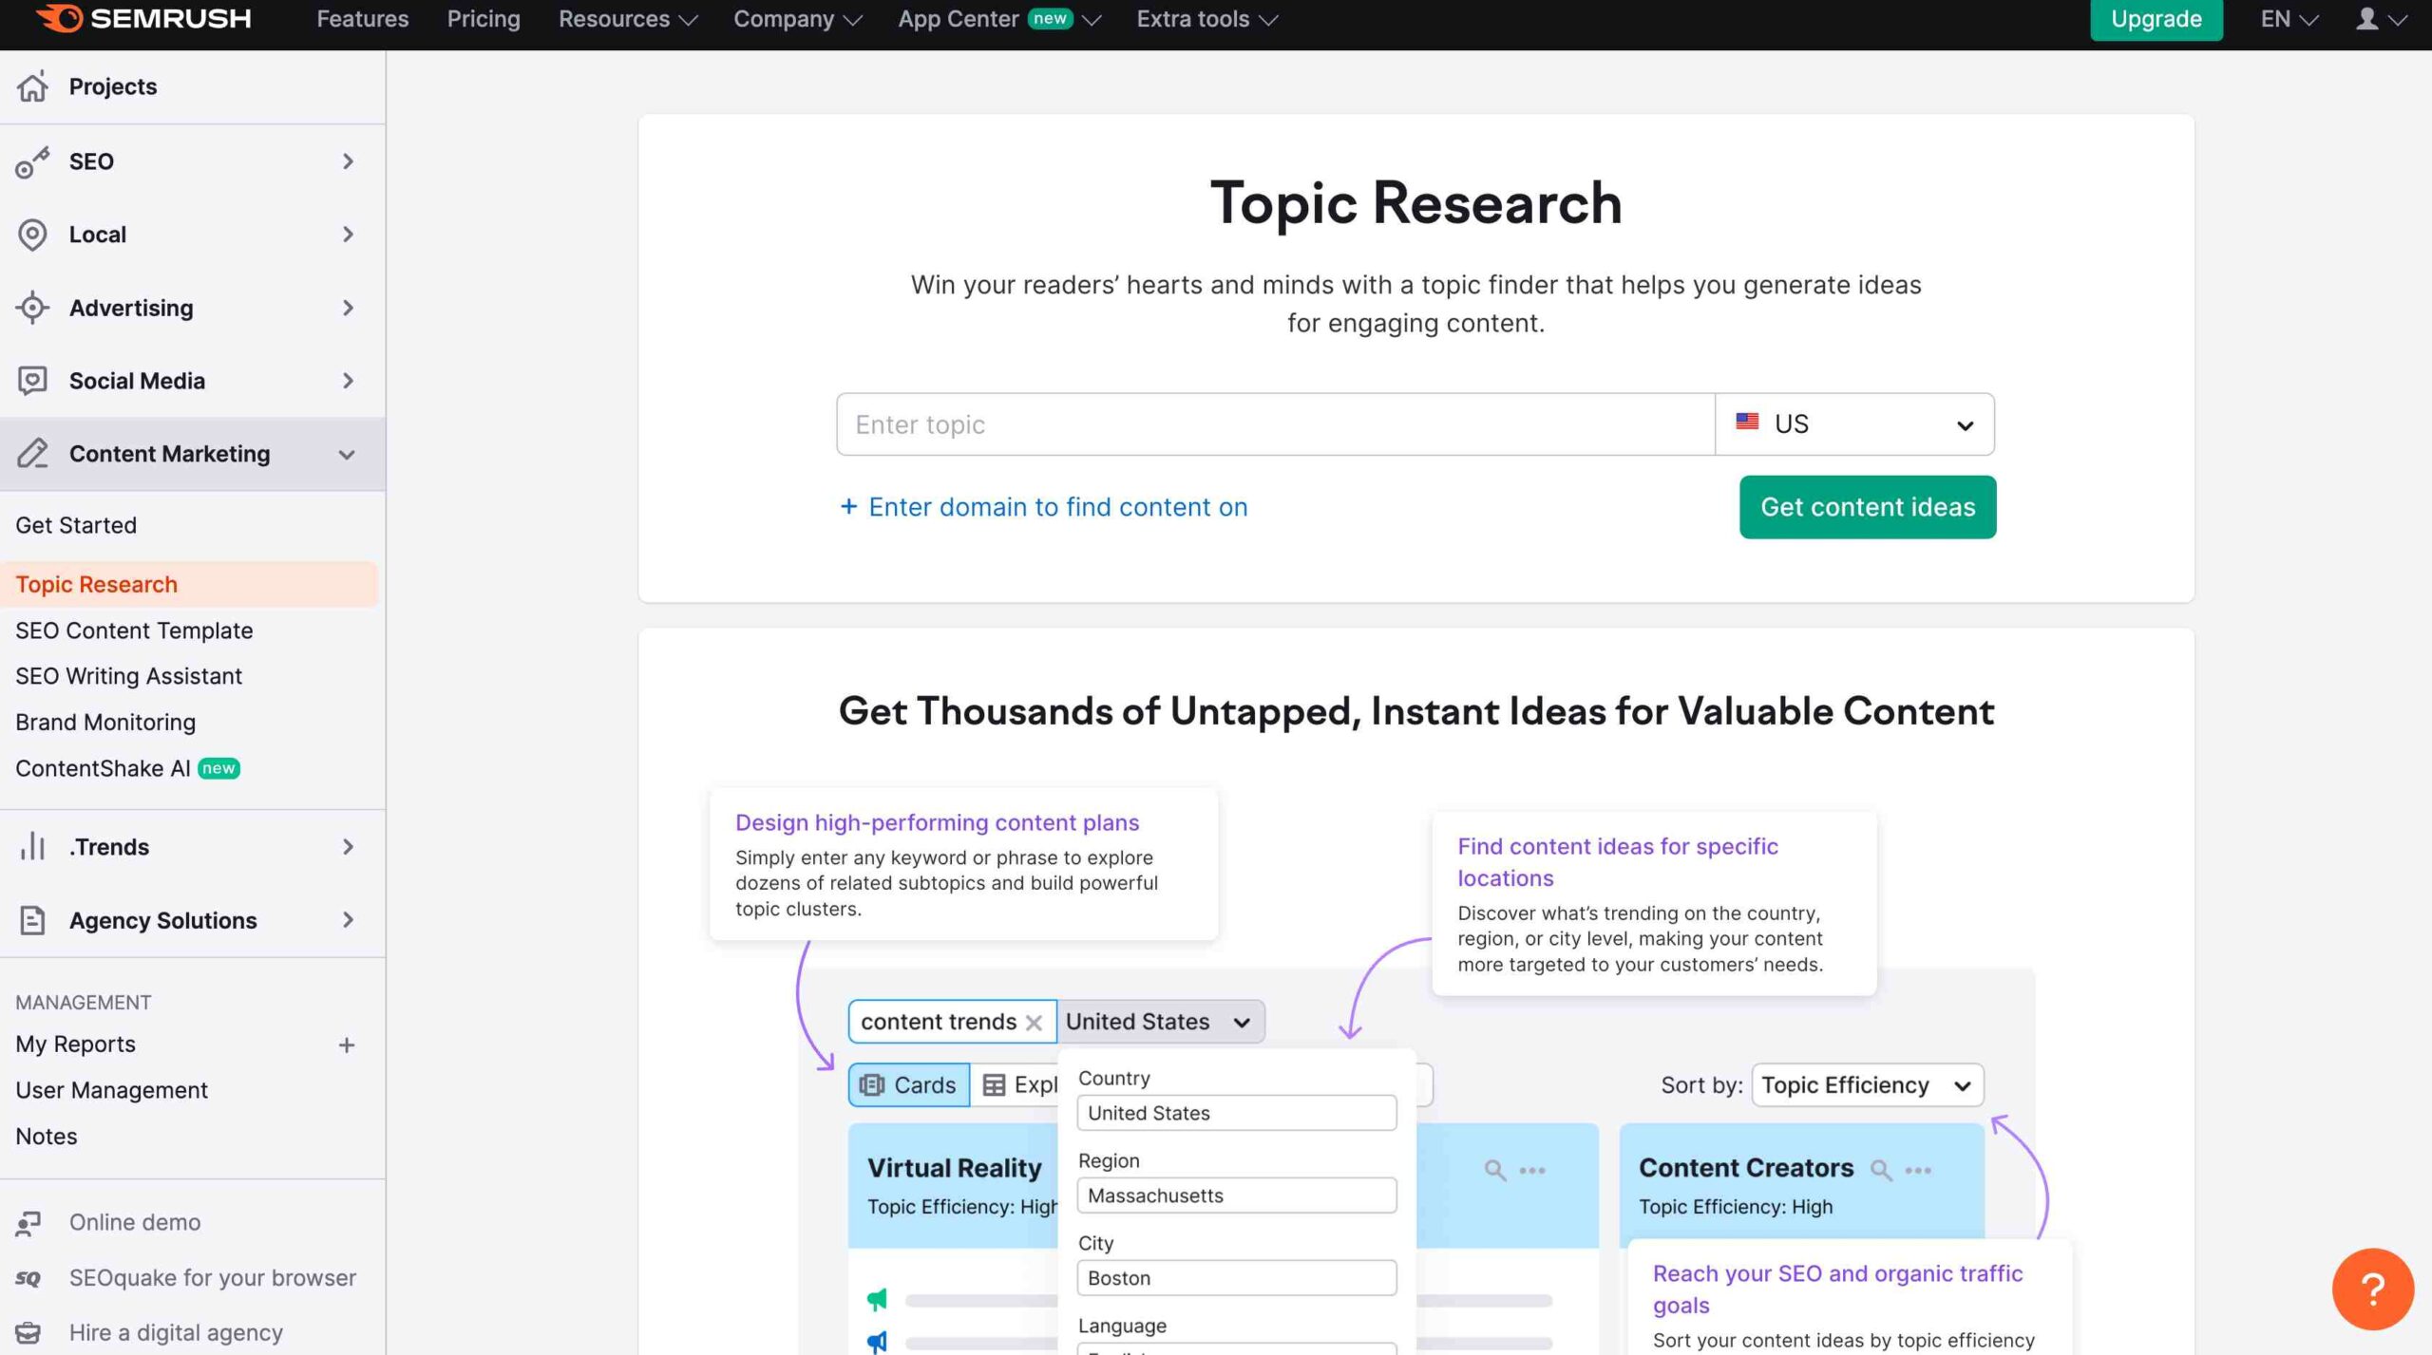Remove the content trends tag

(1035, 1023)
